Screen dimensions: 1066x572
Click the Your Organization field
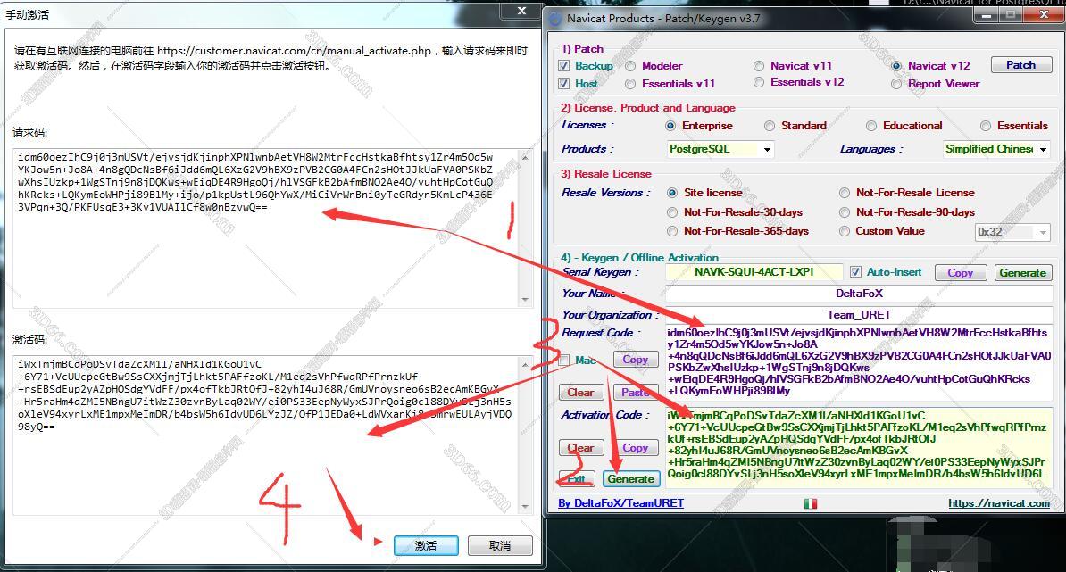pyautogui.click(x=859, y=314)
